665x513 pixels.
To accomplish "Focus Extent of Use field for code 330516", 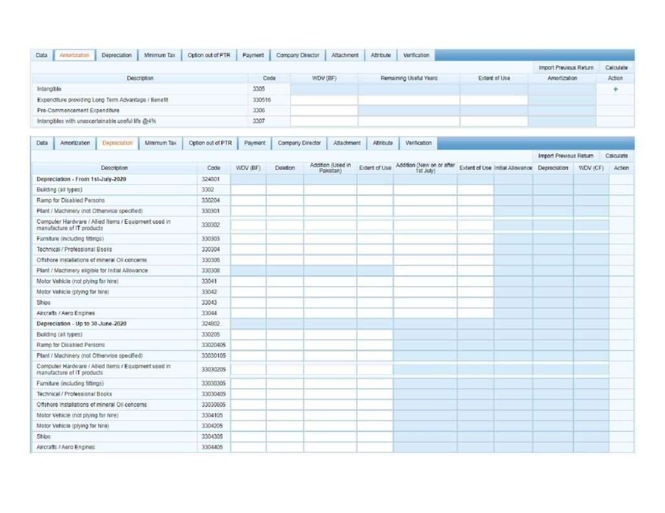I will (x=494, y=101).
